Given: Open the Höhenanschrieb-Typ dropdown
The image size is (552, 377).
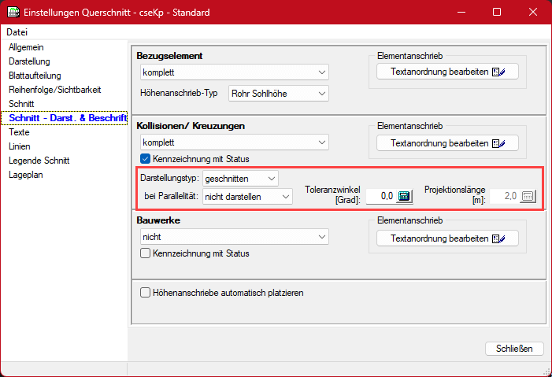Looking at the screenshot, I should pos(278,94).
